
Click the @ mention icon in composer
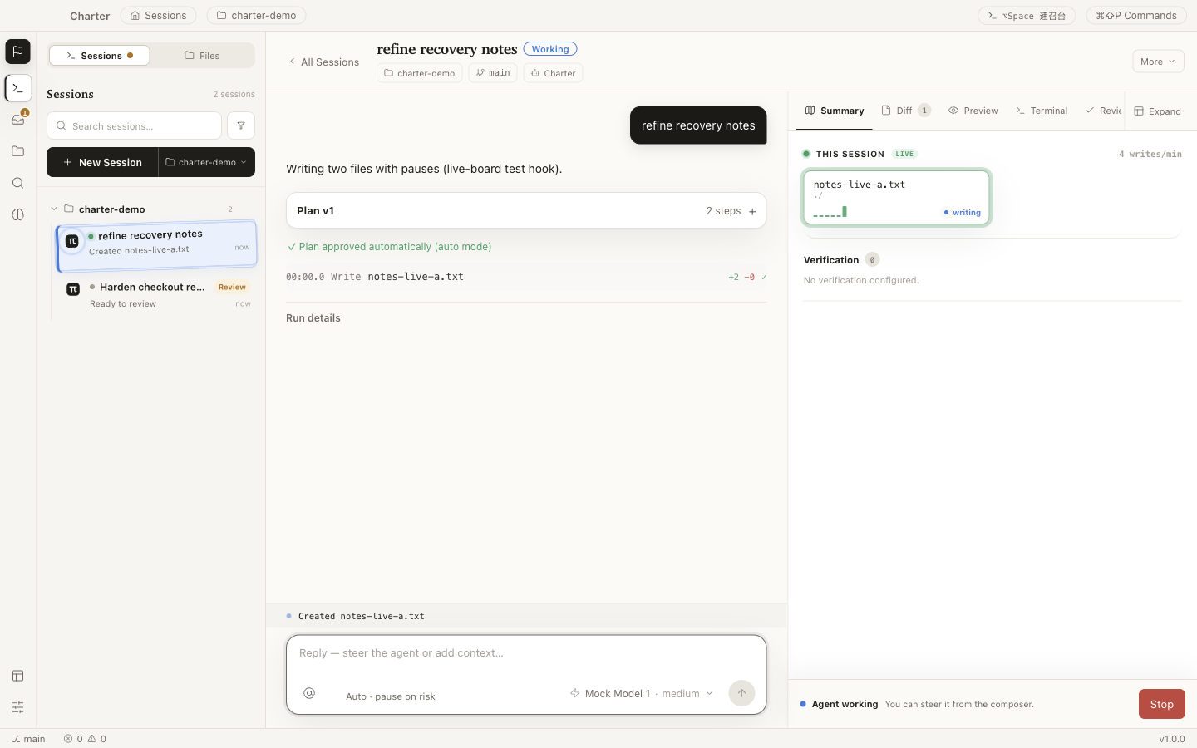309,693
